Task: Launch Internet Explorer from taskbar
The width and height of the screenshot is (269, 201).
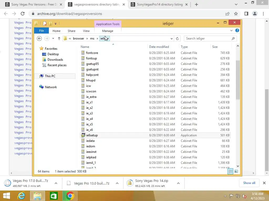Action: (x=22, y=196)
